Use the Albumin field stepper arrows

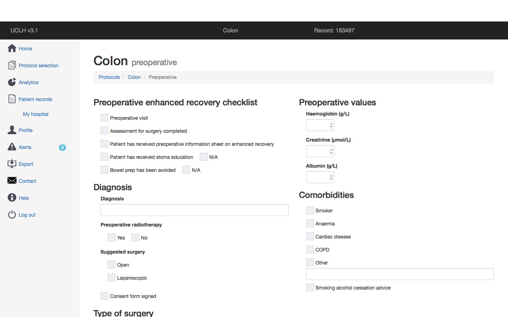pyautogui.click(x=331, y=177)
